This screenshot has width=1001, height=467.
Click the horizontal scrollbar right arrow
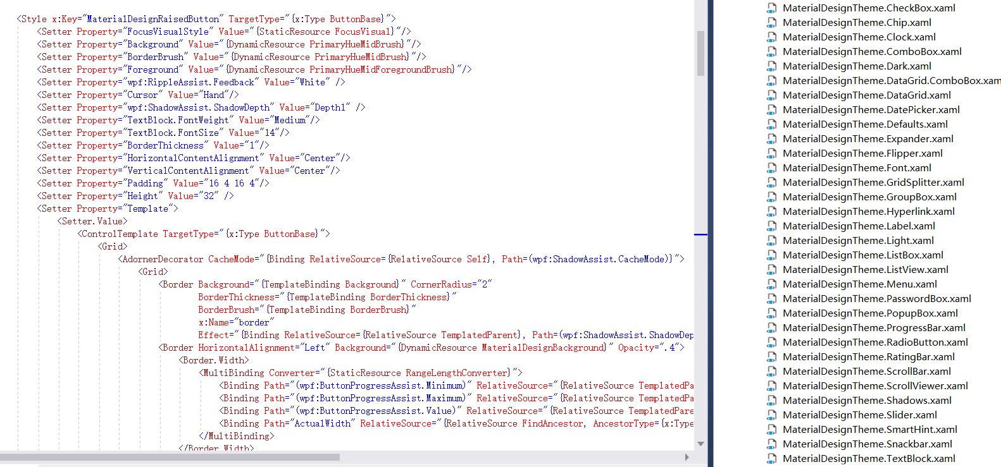[x=687, y=457]
